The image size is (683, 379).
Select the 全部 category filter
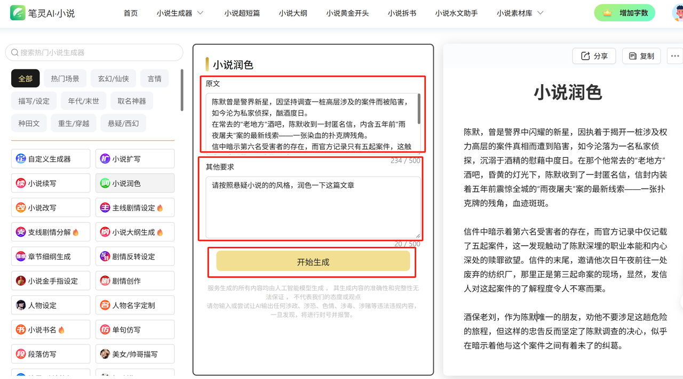click(x=26, y=78)
